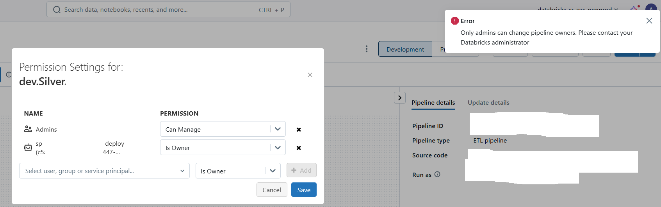
Task: Click the Admins group icon
Action: [x=28, y=129]
